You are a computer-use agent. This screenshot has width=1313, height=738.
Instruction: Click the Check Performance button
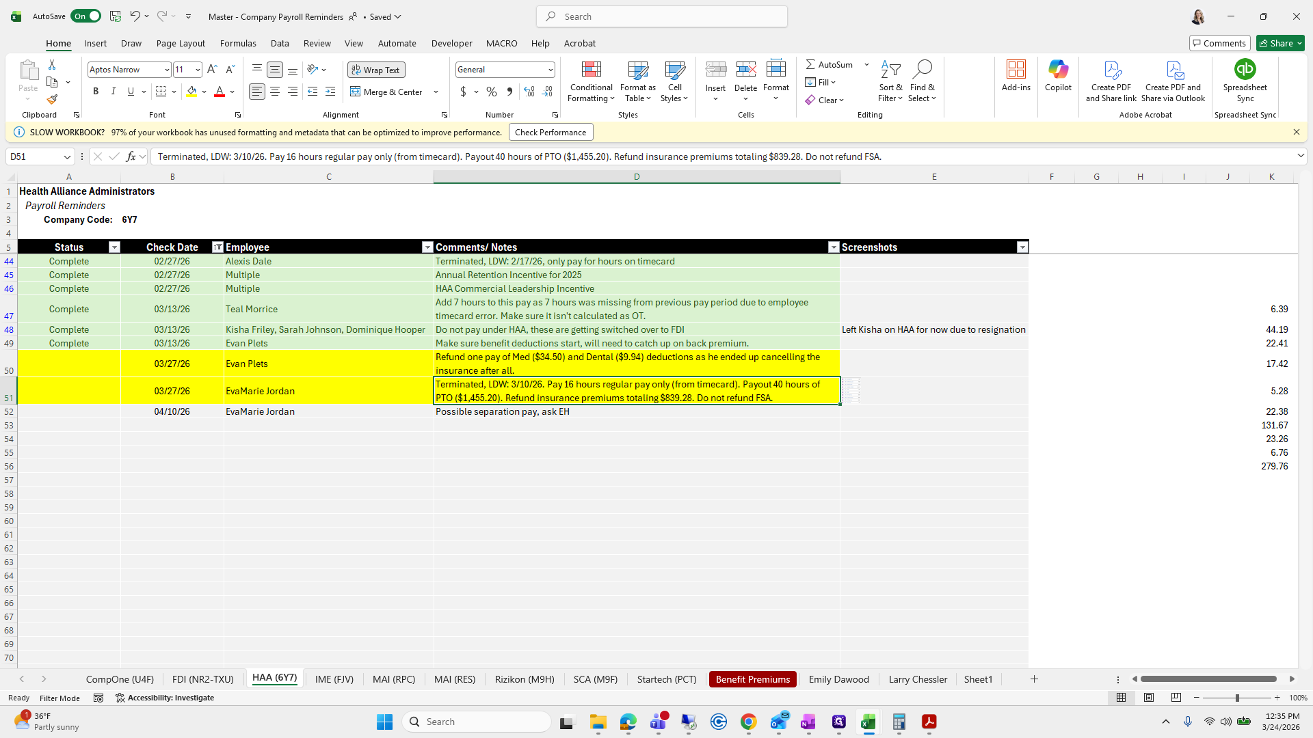[550, 133]
